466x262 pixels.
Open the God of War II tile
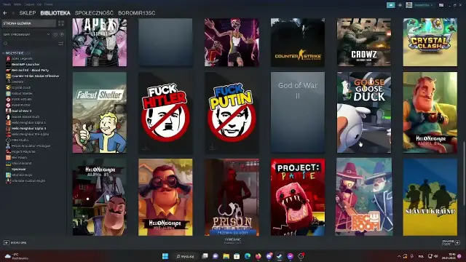298,113
